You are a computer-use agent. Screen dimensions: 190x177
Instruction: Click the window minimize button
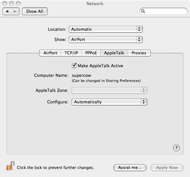(x=11, y=4)
